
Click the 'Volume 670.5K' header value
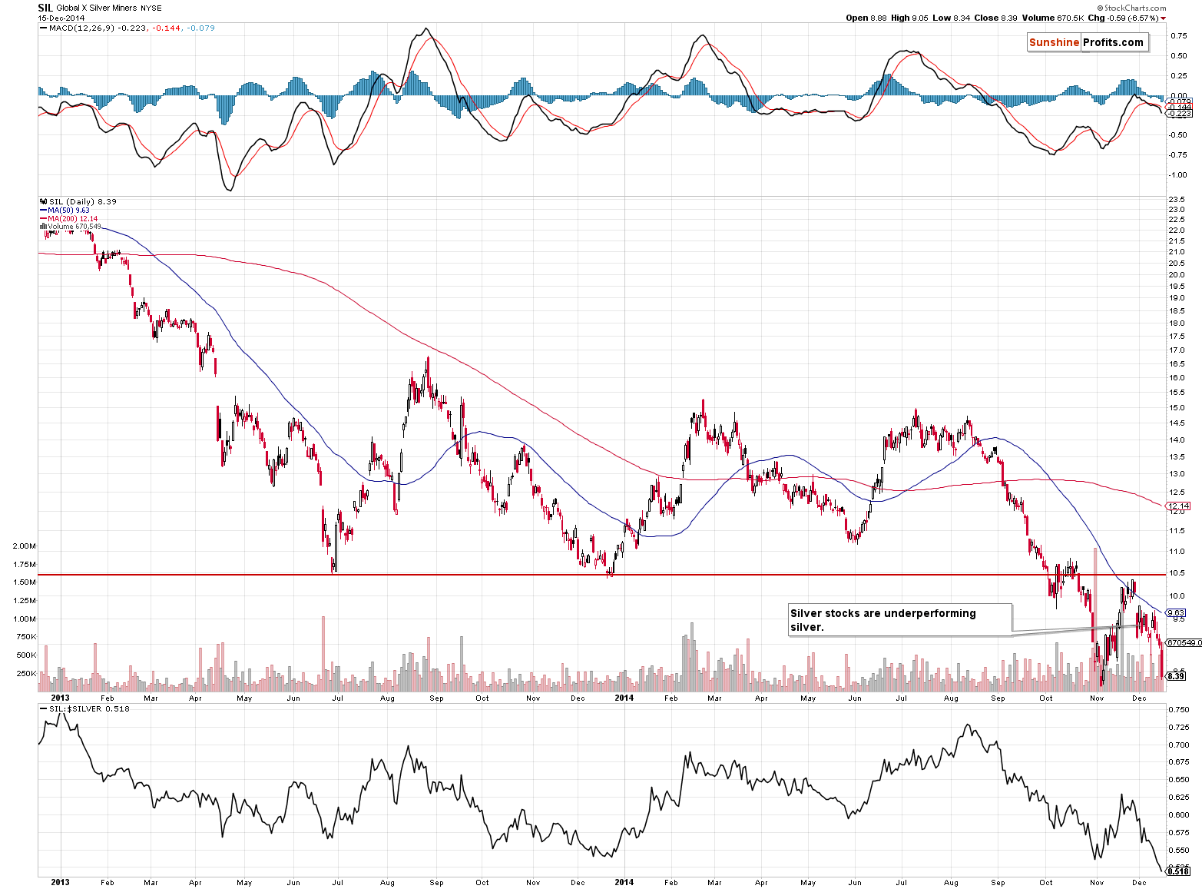point(1052,18)
